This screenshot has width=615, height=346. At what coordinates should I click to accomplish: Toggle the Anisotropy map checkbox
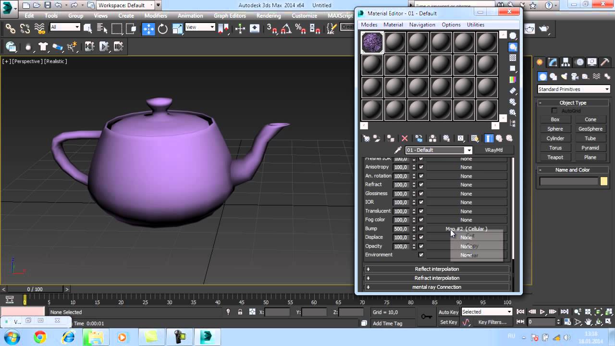[421, 167]
